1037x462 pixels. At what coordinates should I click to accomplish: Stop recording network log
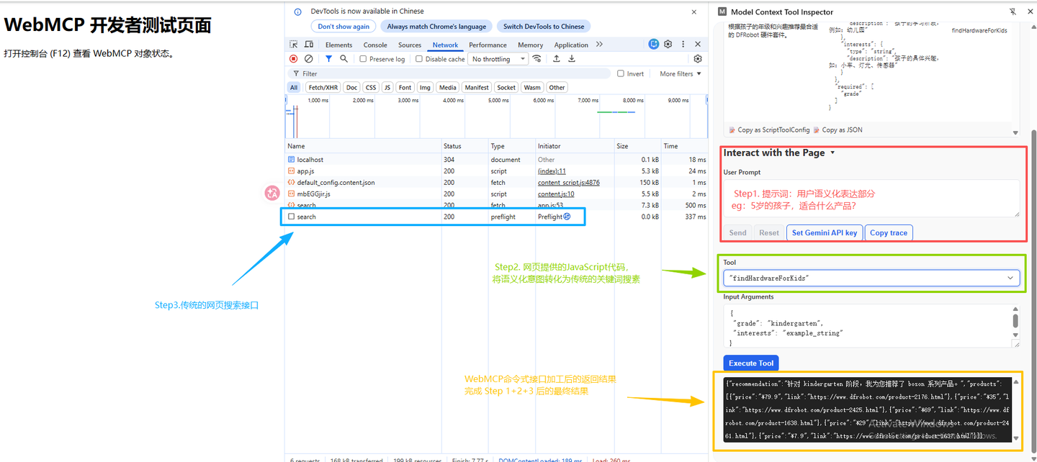click(294, 59)
